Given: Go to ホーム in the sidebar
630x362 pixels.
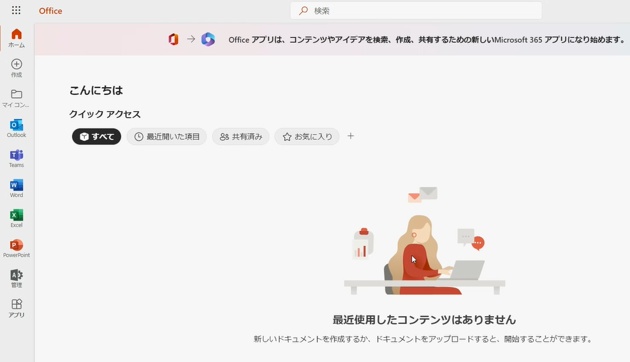Looking at the screenshot, I should [x=17, y=38].
